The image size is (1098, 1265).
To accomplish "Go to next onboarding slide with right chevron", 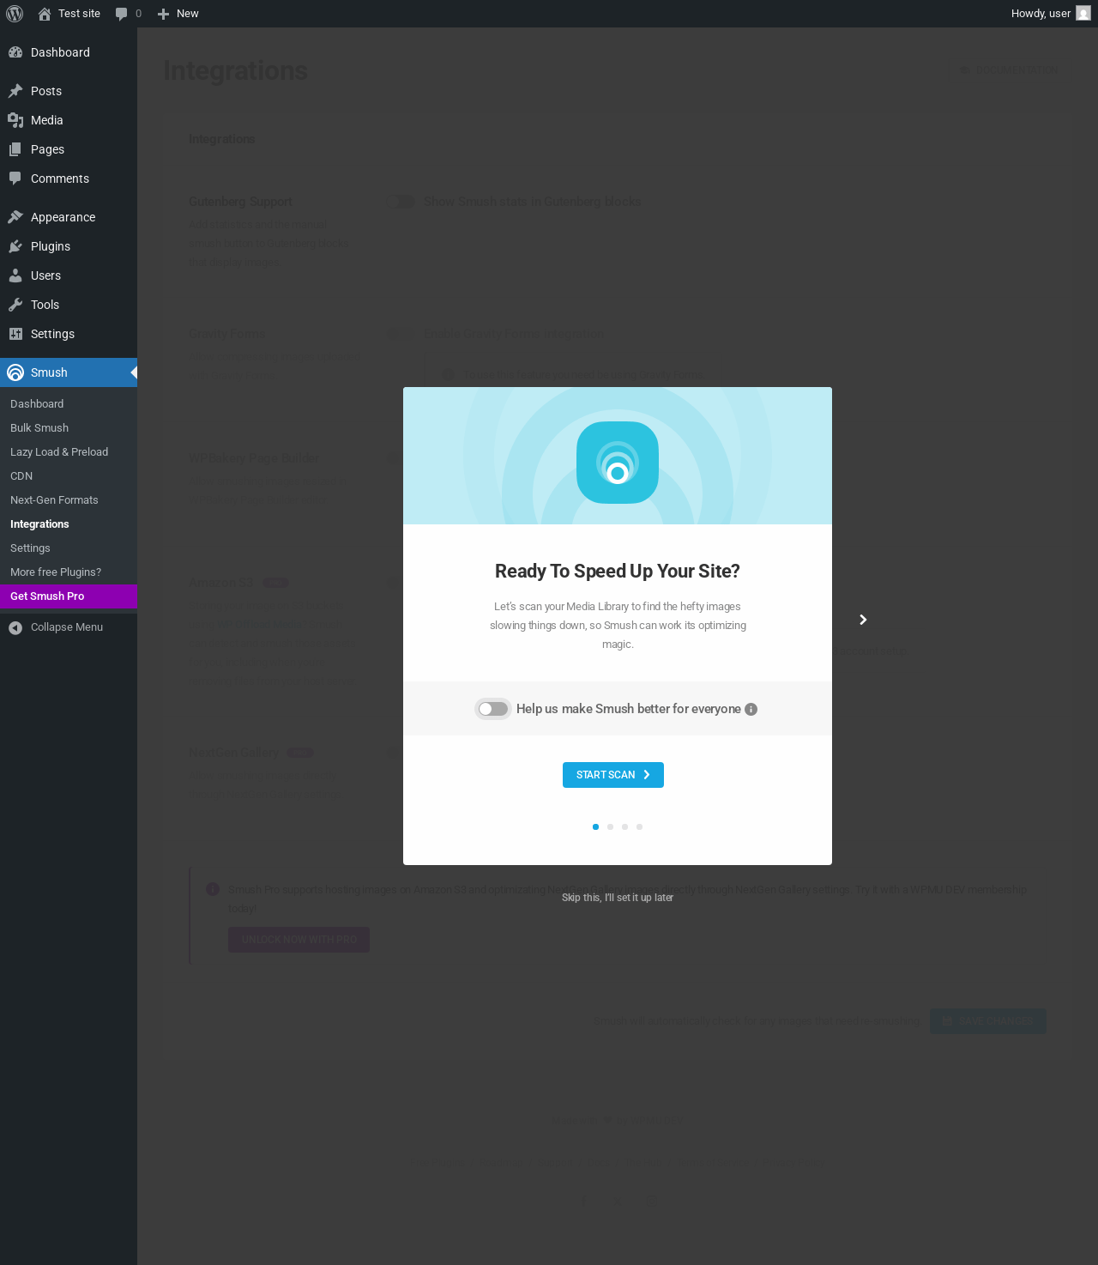I will click(x=863, y=620).
